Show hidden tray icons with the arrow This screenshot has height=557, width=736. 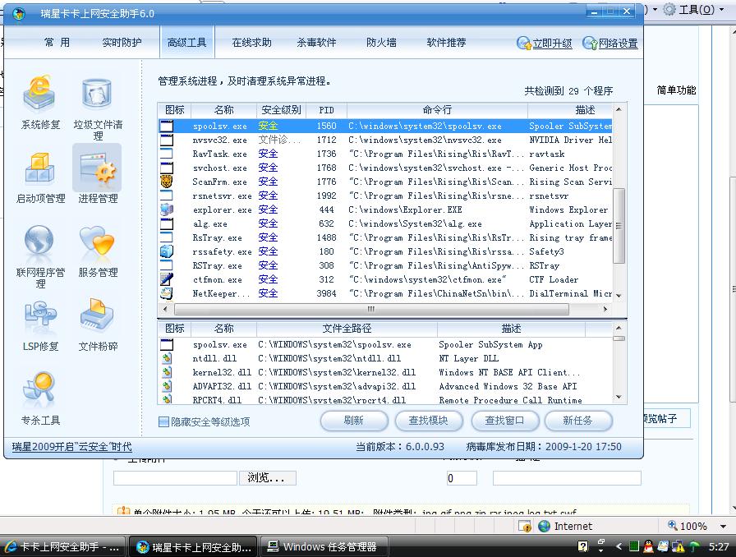(619, 546)
